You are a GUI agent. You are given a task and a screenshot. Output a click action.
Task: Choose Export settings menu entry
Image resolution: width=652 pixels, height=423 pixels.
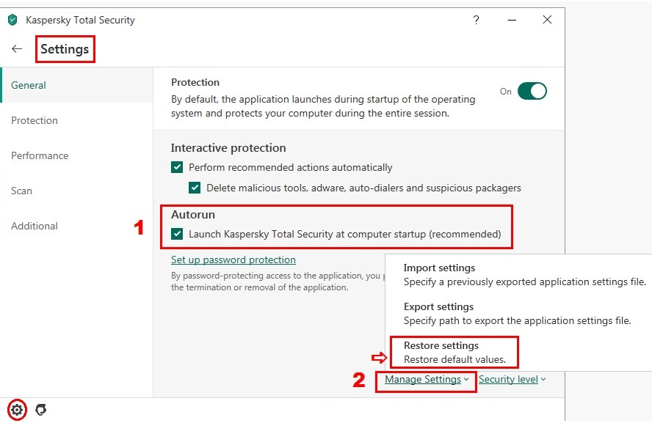pyautogui.click(x=438, y=307)
